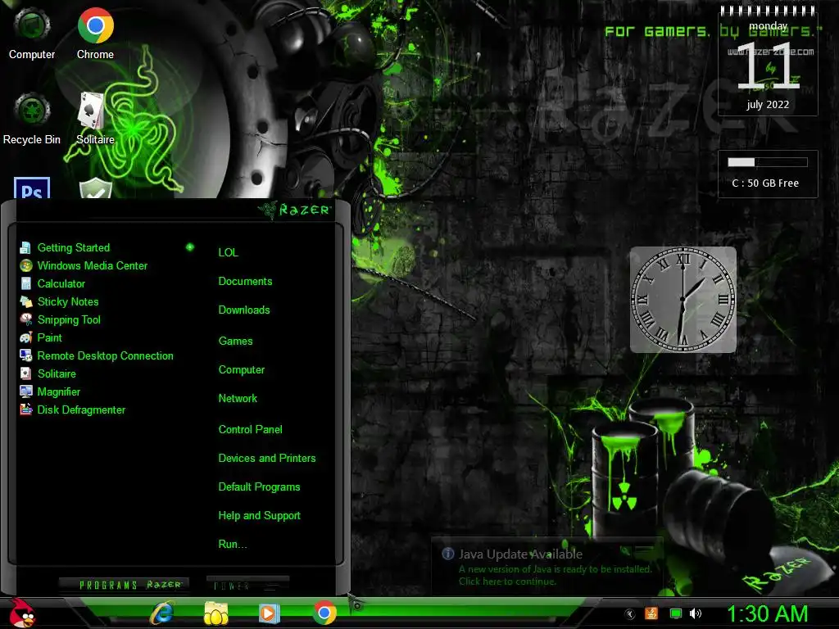Click the Snipping Tool icon
Screen dimensions: 839x629
coord(25,319)
